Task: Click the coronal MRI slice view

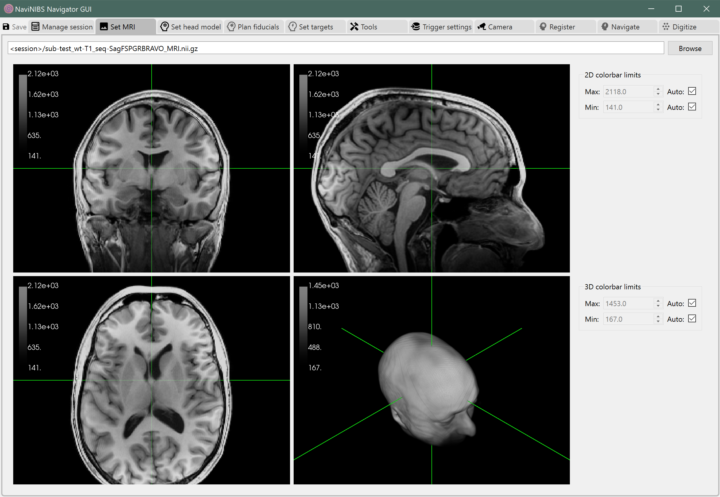Action: pyautogui.click(x=151, y=168)
